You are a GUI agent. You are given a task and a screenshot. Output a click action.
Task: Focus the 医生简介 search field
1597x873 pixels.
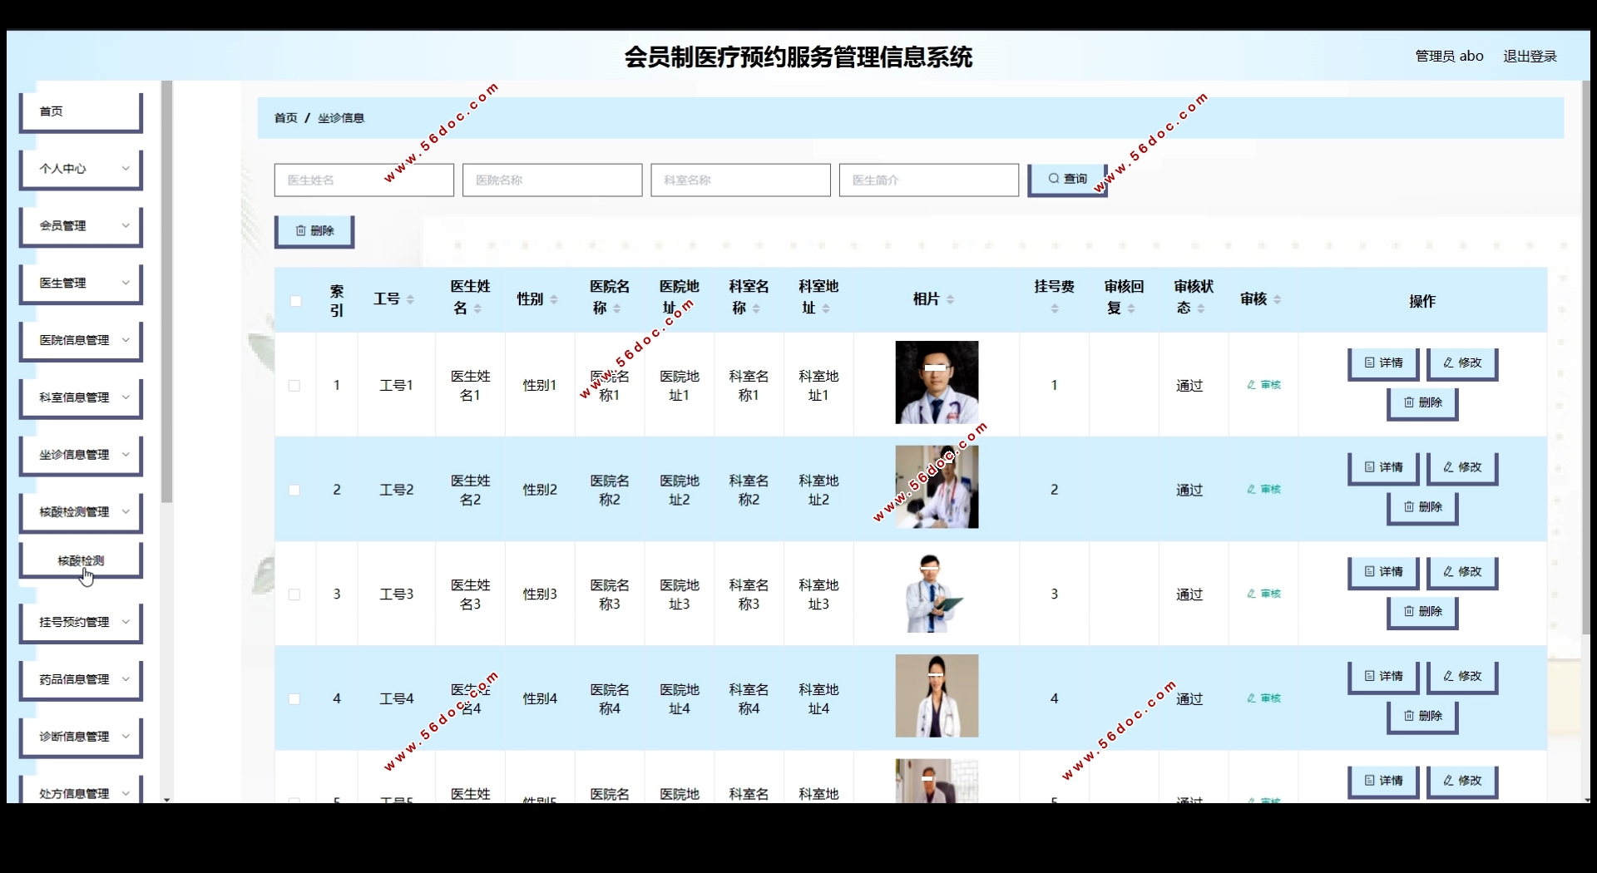tap(929, 180)
